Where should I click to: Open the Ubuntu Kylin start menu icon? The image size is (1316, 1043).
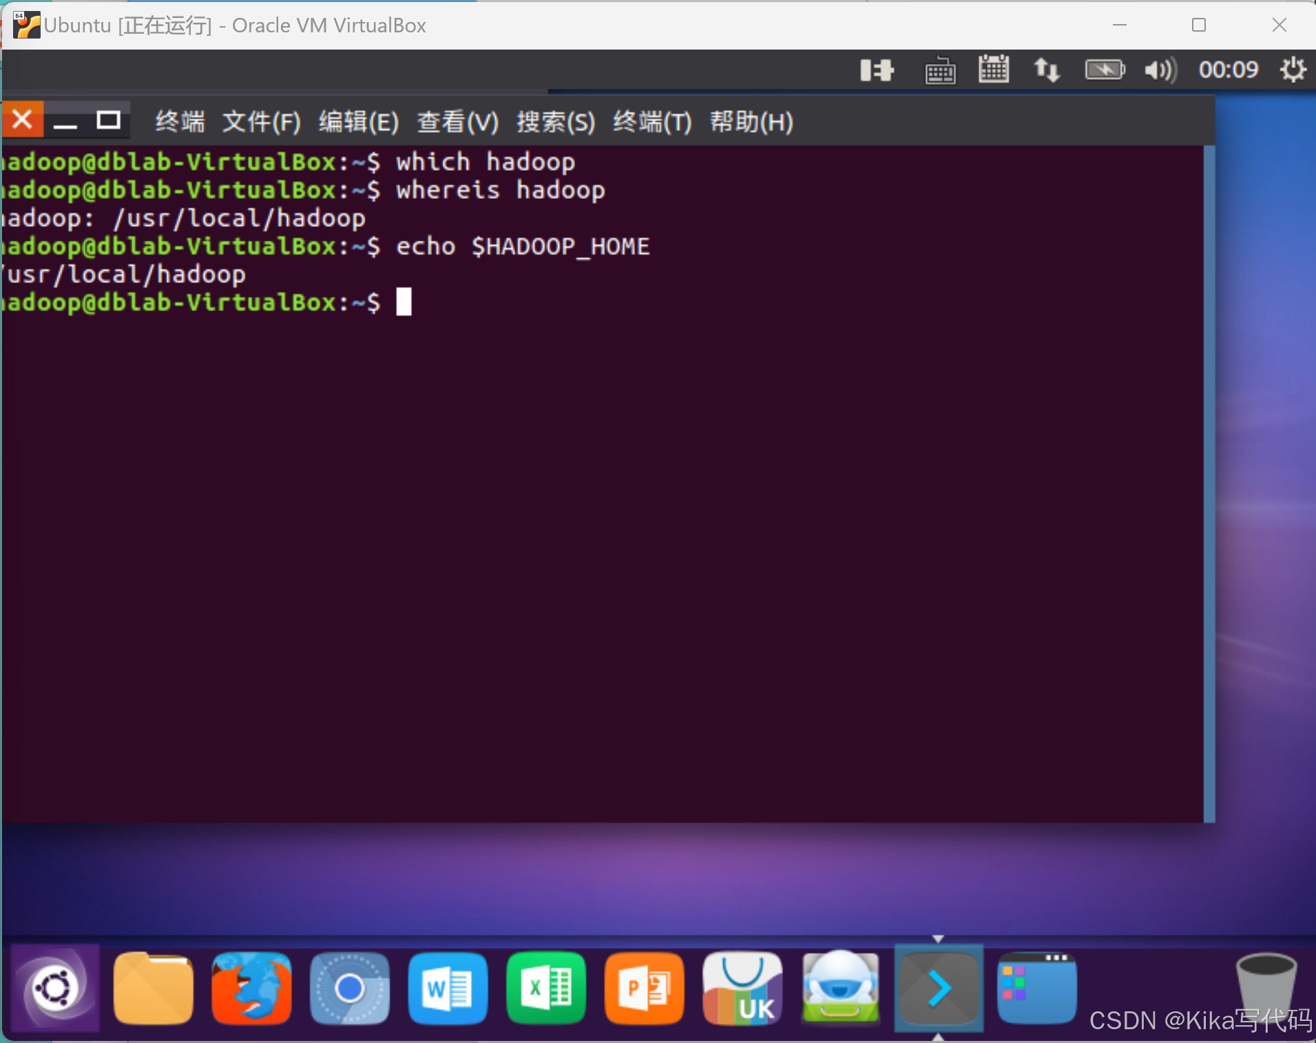click(55, 989)
